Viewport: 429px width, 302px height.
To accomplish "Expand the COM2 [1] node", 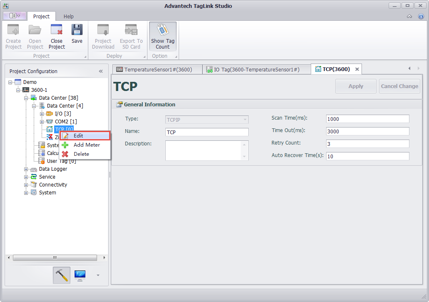I will coord(42,122).
